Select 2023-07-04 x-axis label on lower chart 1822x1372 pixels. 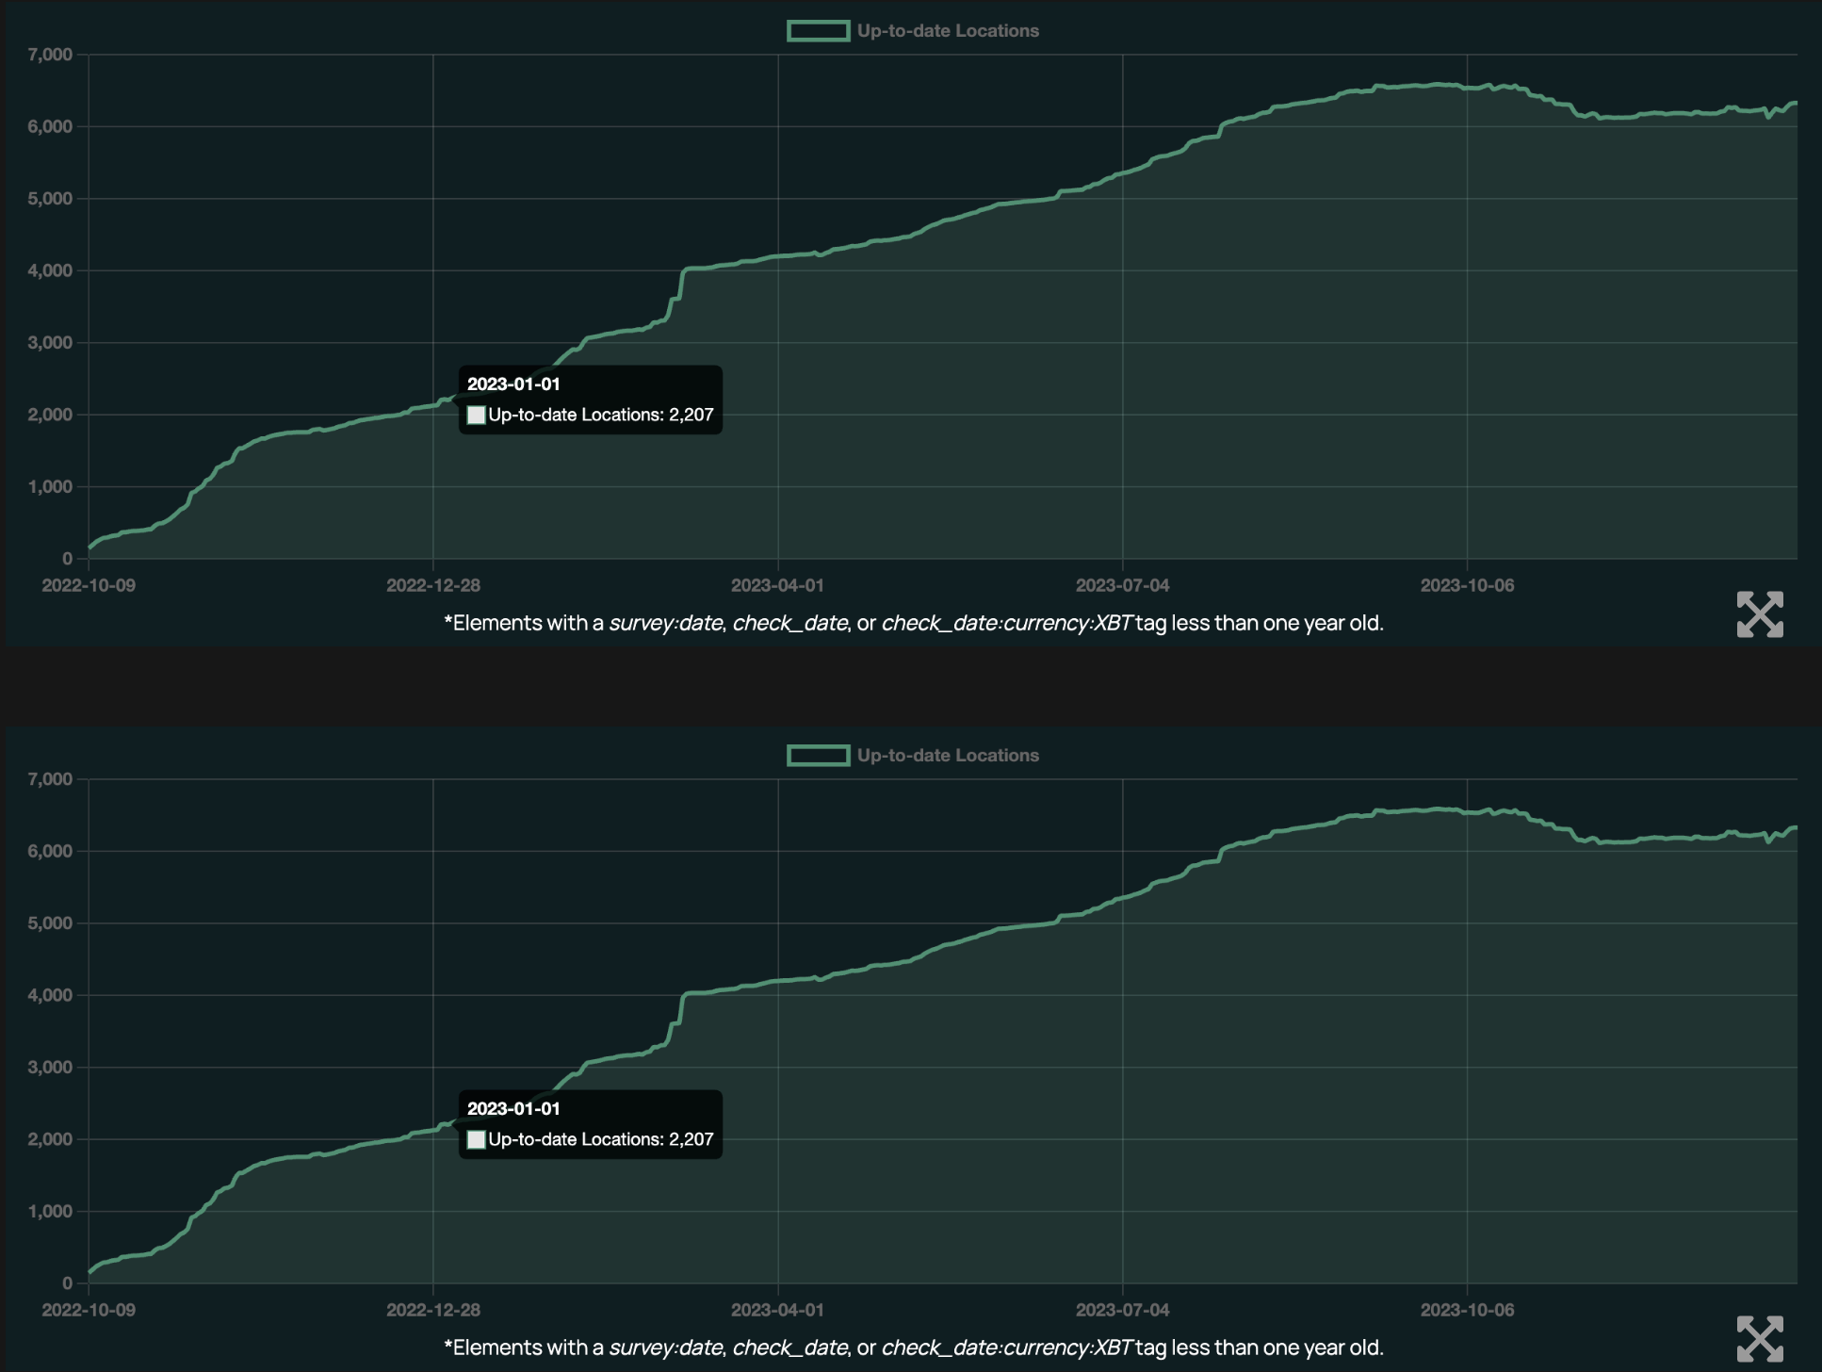1122,1310
